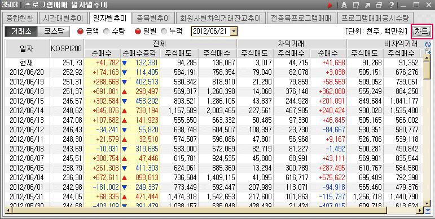Click the diagonal arrow pop-out icon

point(368,5)
